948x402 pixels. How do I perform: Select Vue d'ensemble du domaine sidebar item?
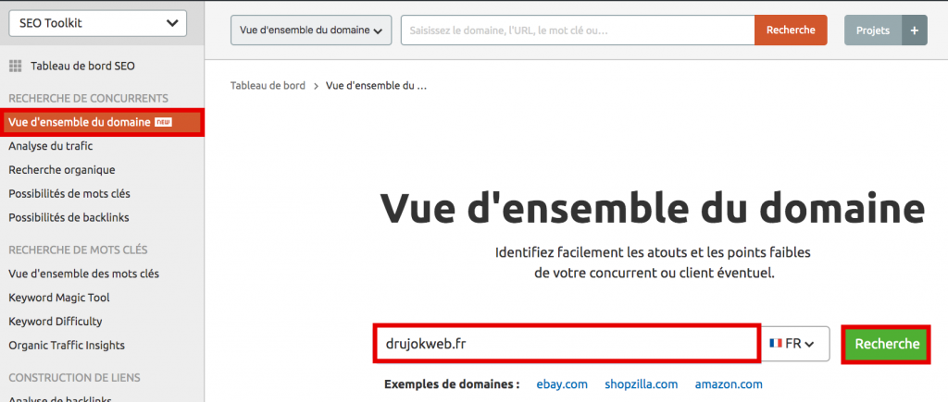coord(102,122)
